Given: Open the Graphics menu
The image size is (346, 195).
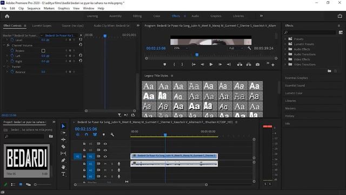Looking at the screenshot, I should coord(64,9).
